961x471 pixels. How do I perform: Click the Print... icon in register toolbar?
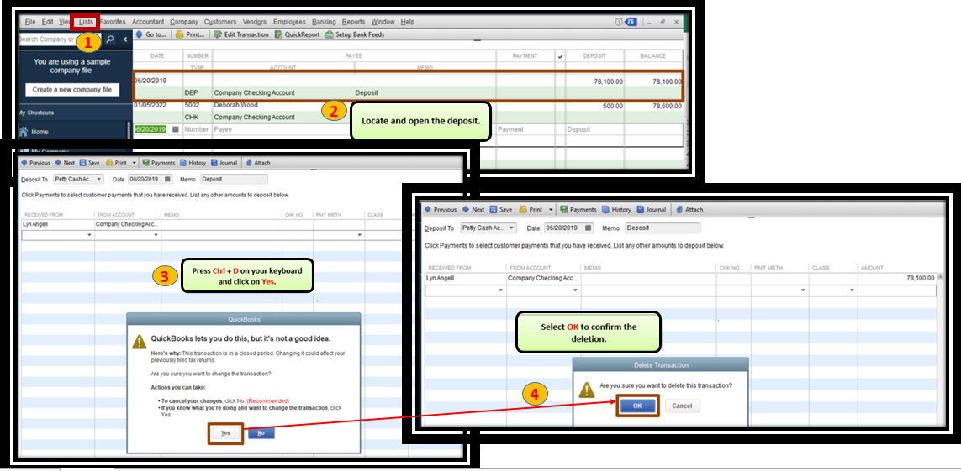(x=191, y=35)
